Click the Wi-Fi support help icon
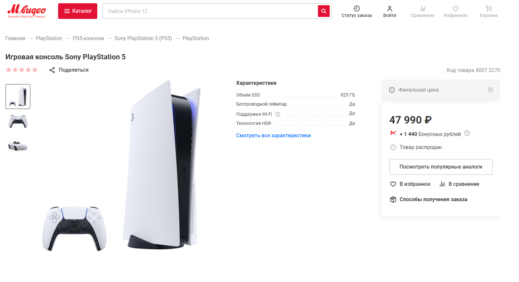This screenshot has height=282, width=519. (278, 114)
